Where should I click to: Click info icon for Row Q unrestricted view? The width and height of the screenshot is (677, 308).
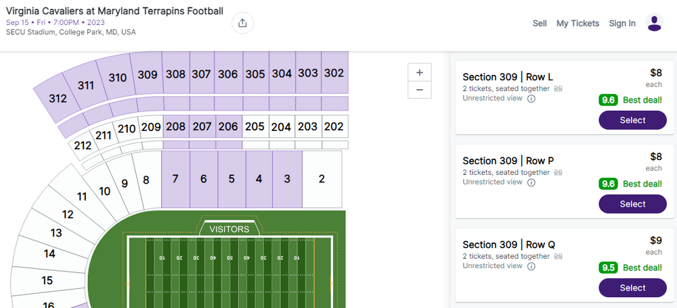click(x=531, y=266)
